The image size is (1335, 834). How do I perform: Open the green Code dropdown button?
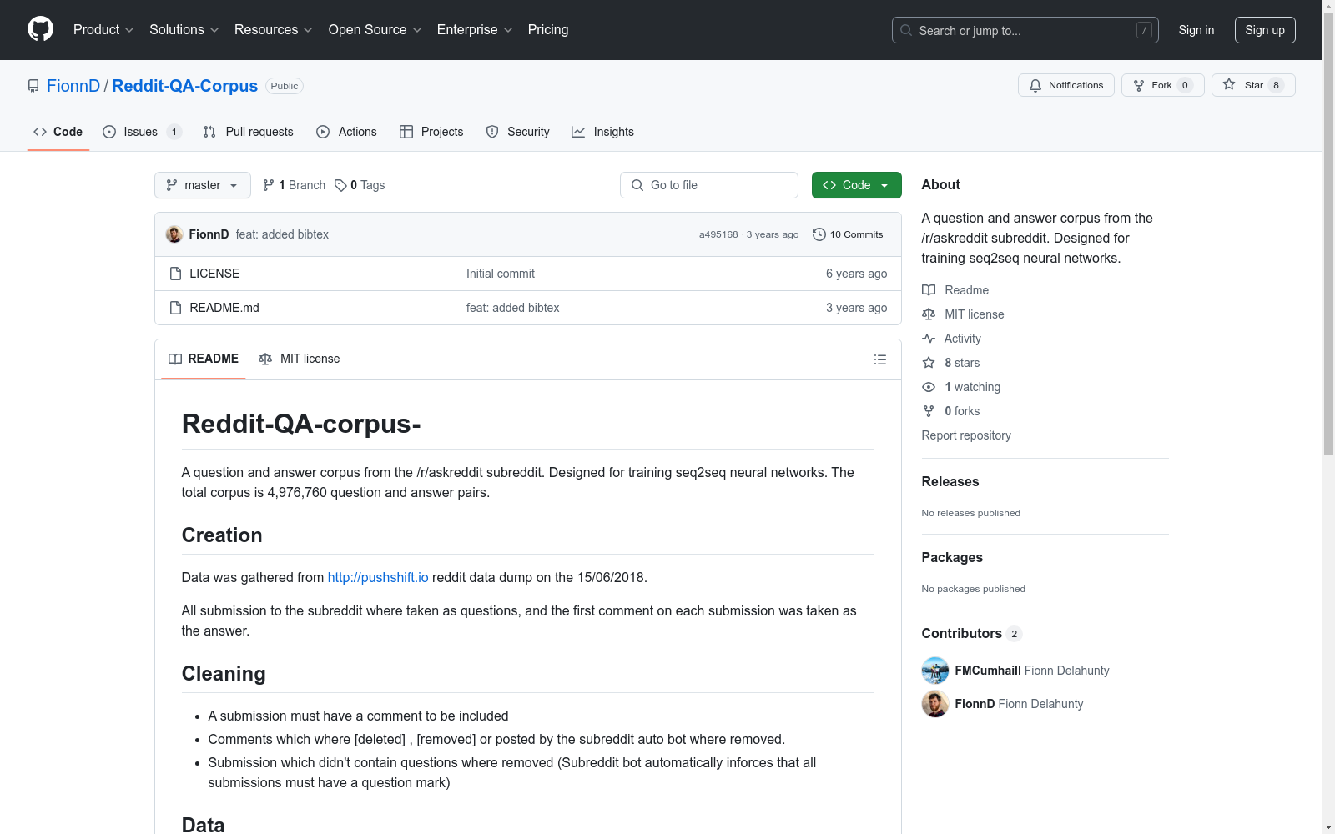tap(856, 185)
